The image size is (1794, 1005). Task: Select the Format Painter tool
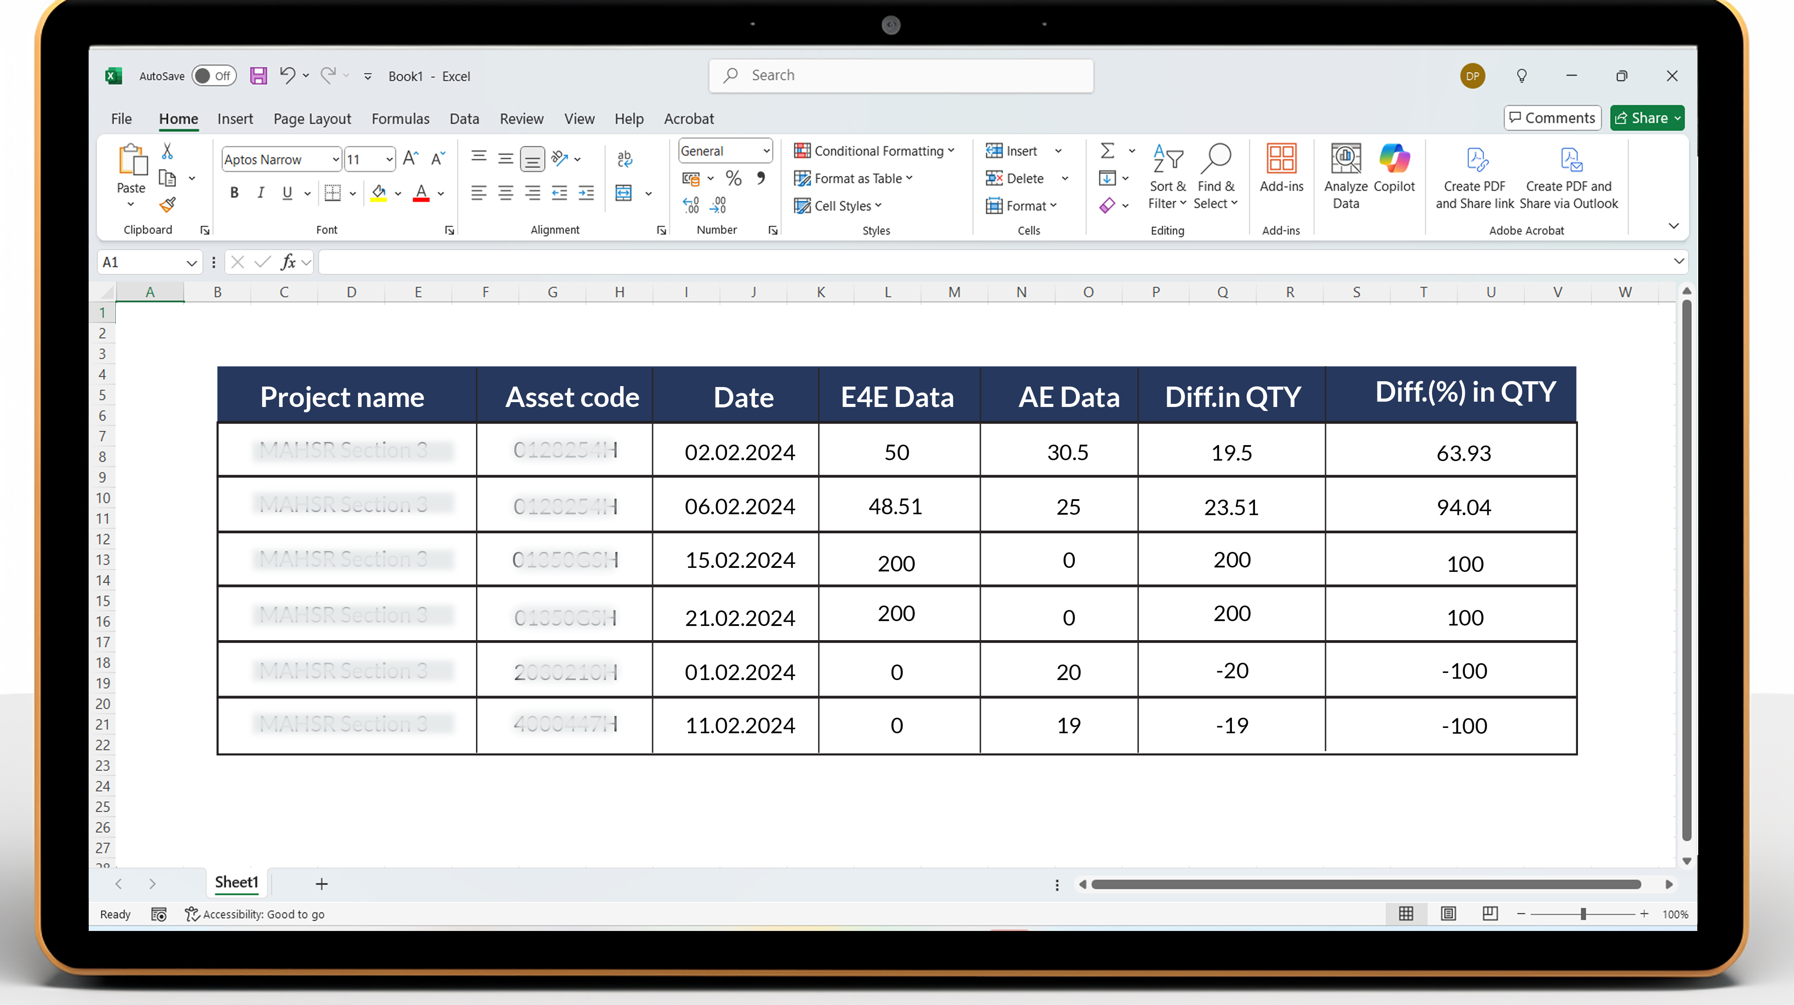167,205
